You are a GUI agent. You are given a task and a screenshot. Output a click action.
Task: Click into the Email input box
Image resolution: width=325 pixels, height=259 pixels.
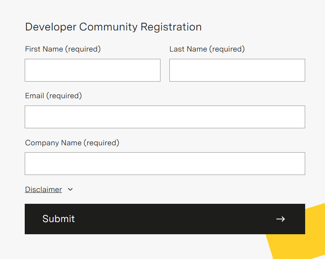pos(165,117)
